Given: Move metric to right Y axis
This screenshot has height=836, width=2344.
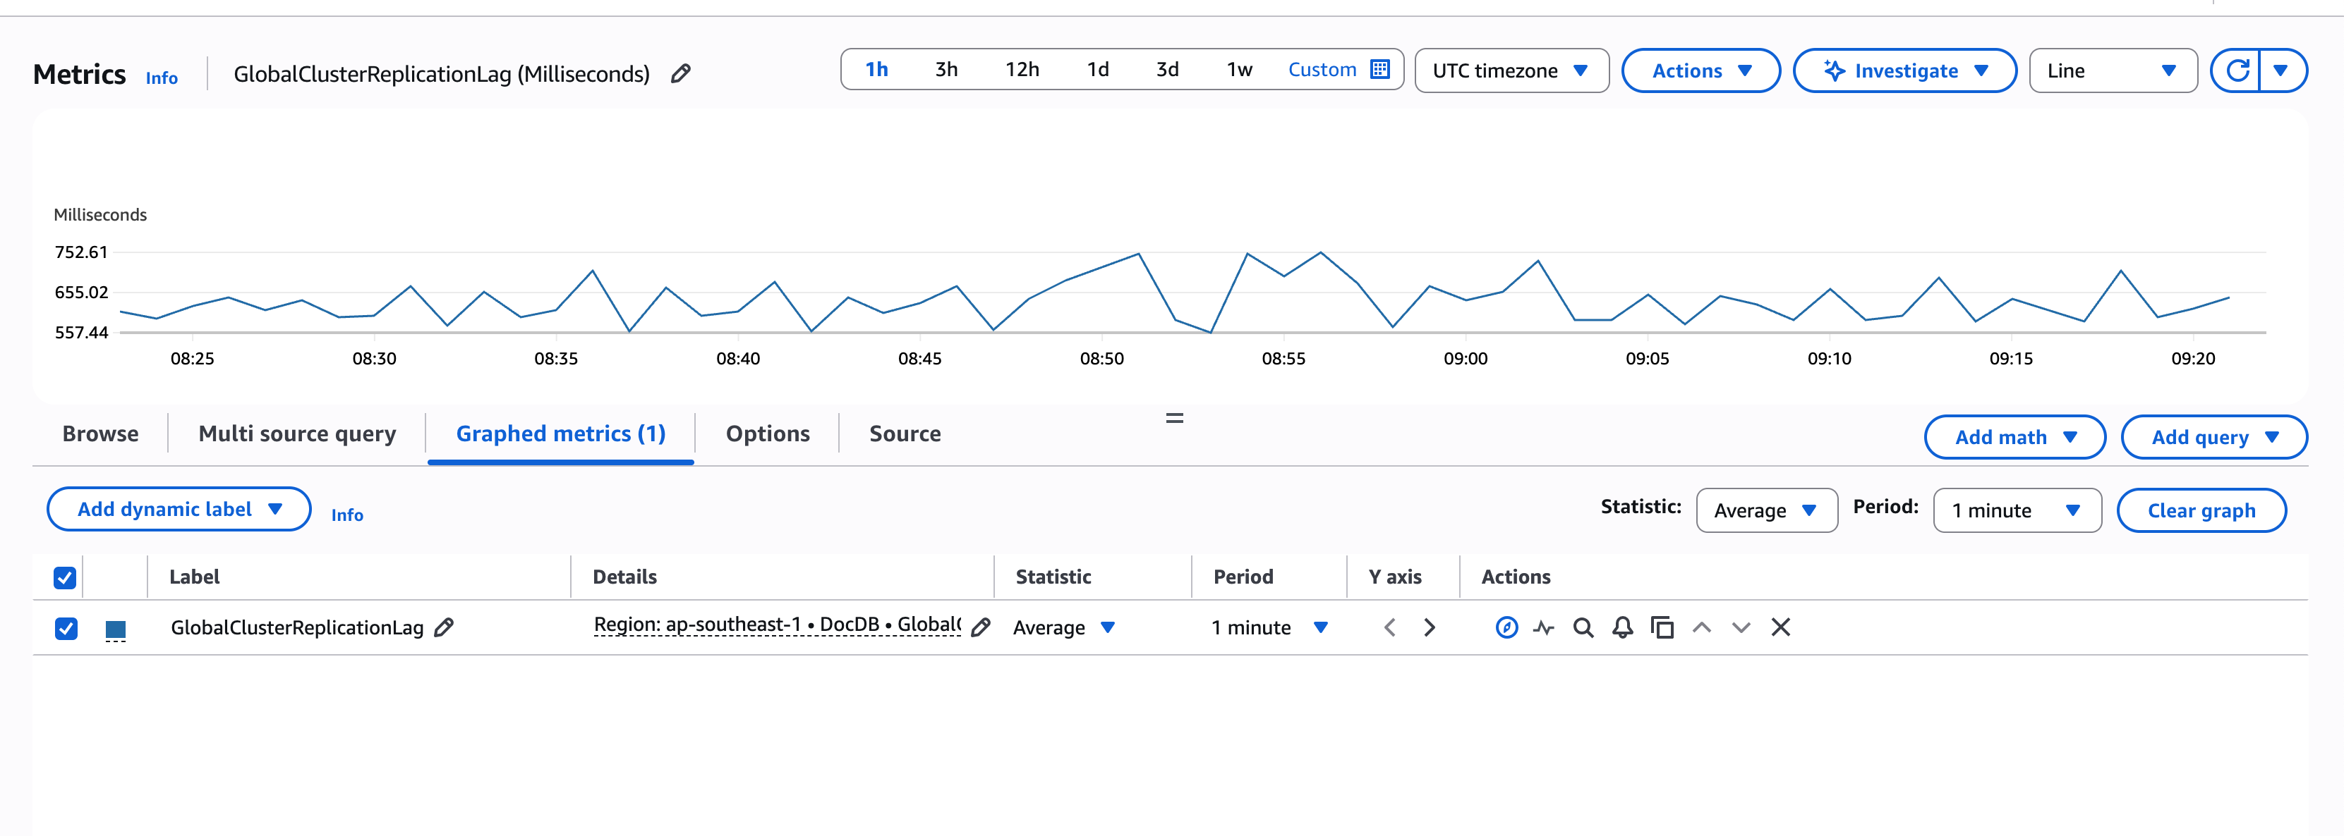Looking at the screenshot, I should tap(1429, 627).
